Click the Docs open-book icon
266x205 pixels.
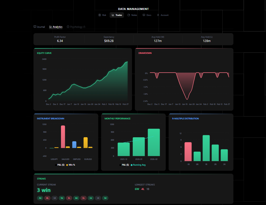[x=144, y=15]
